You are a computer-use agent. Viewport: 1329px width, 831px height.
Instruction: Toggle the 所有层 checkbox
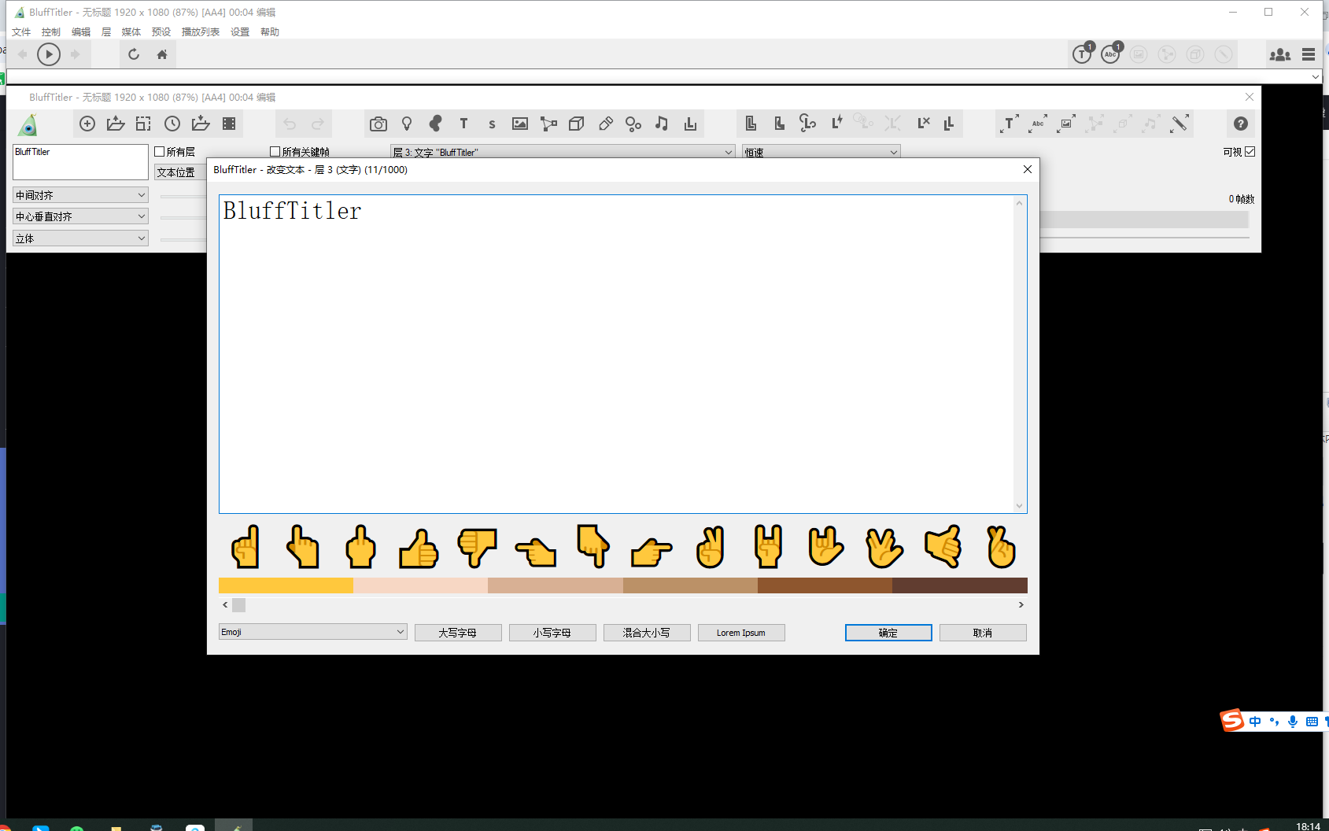coord(160,152)
